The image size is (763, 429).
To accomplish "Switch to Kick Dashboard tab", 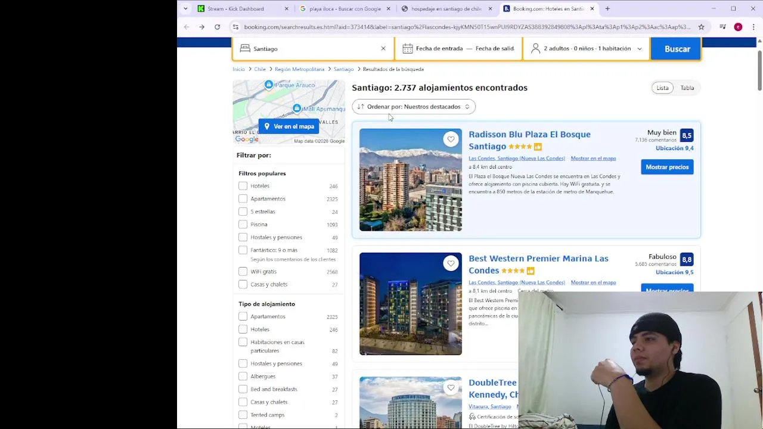I will (x=243, y=8).
